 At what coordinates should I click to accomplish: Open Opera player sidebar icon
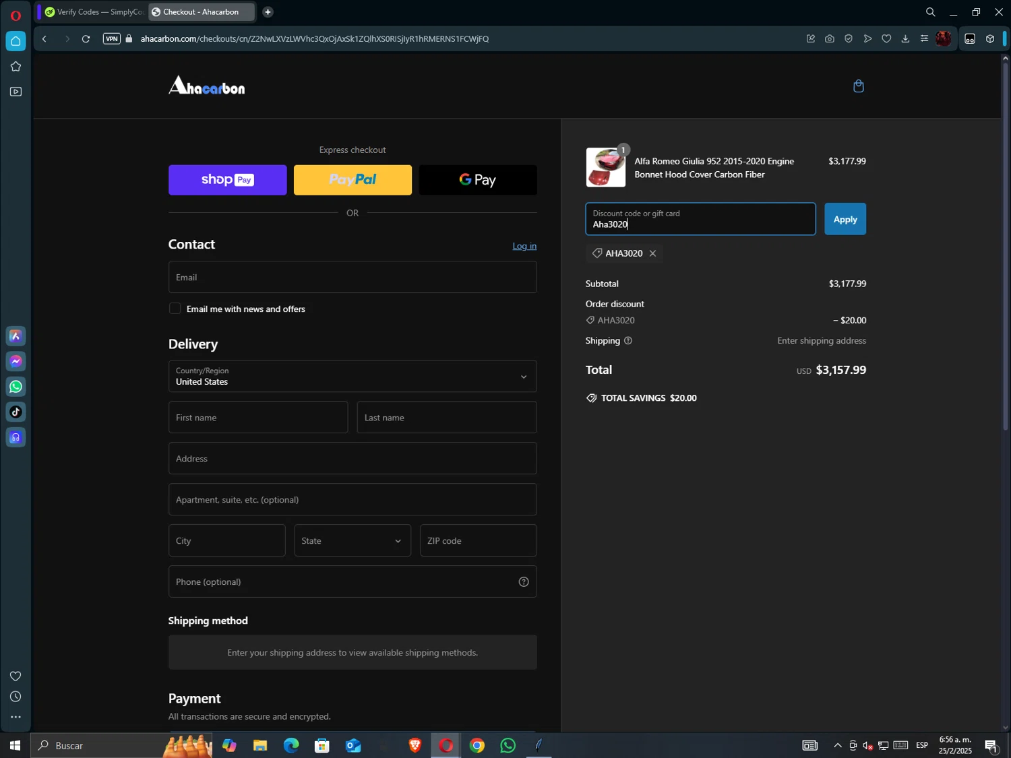pos(16,92)
